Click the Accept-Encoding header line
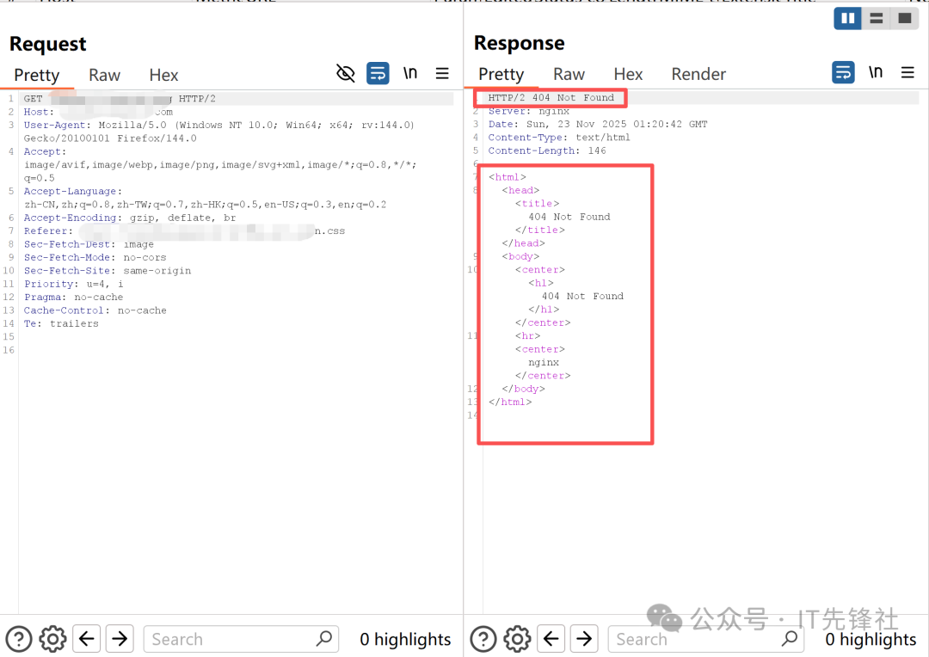Viewport: 929px width, 657px height. click(x=130, y=218)
